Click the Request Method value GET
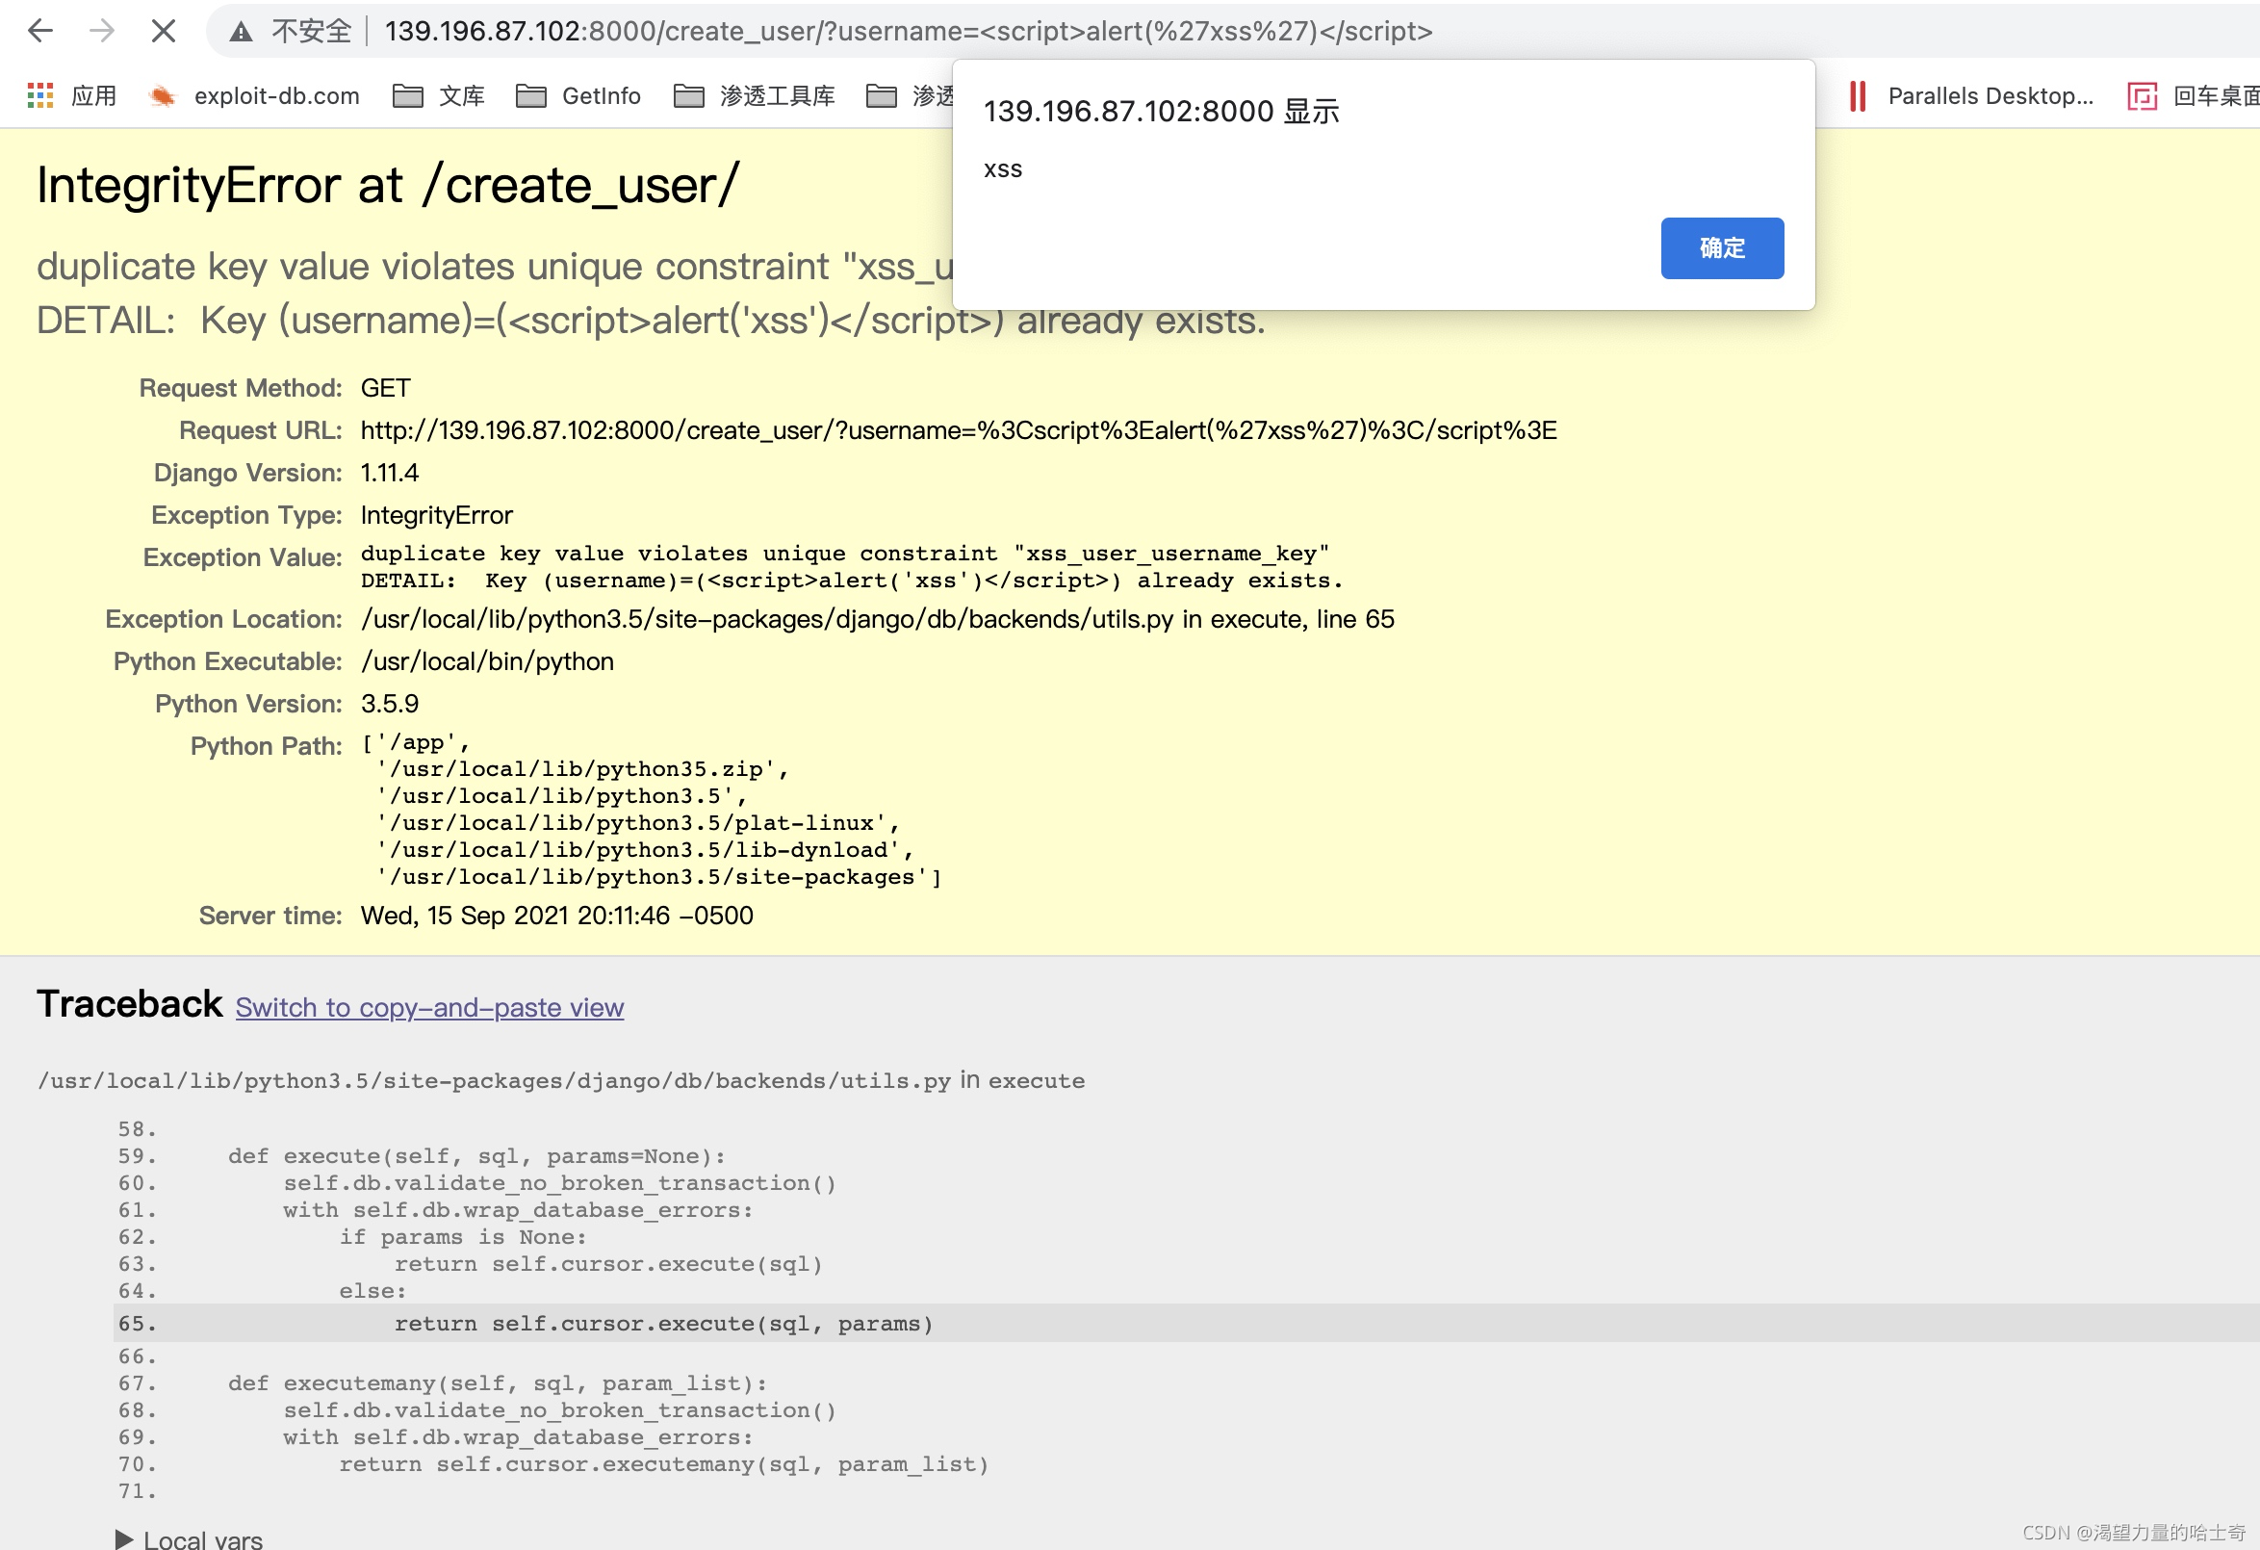 click(385, 388)
